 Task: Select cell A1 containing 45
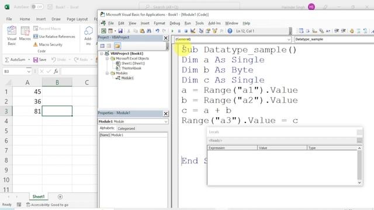pos(27,92)
